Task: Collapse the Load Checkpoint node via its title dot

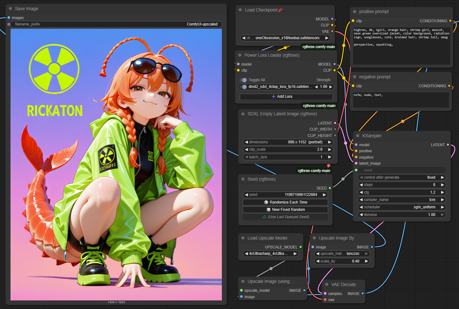Action: tap(240, 10)
